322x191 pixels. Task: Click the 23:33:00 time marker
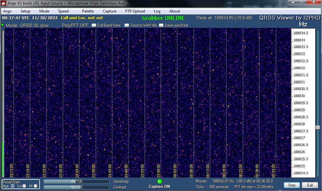(x=77, y=171)
